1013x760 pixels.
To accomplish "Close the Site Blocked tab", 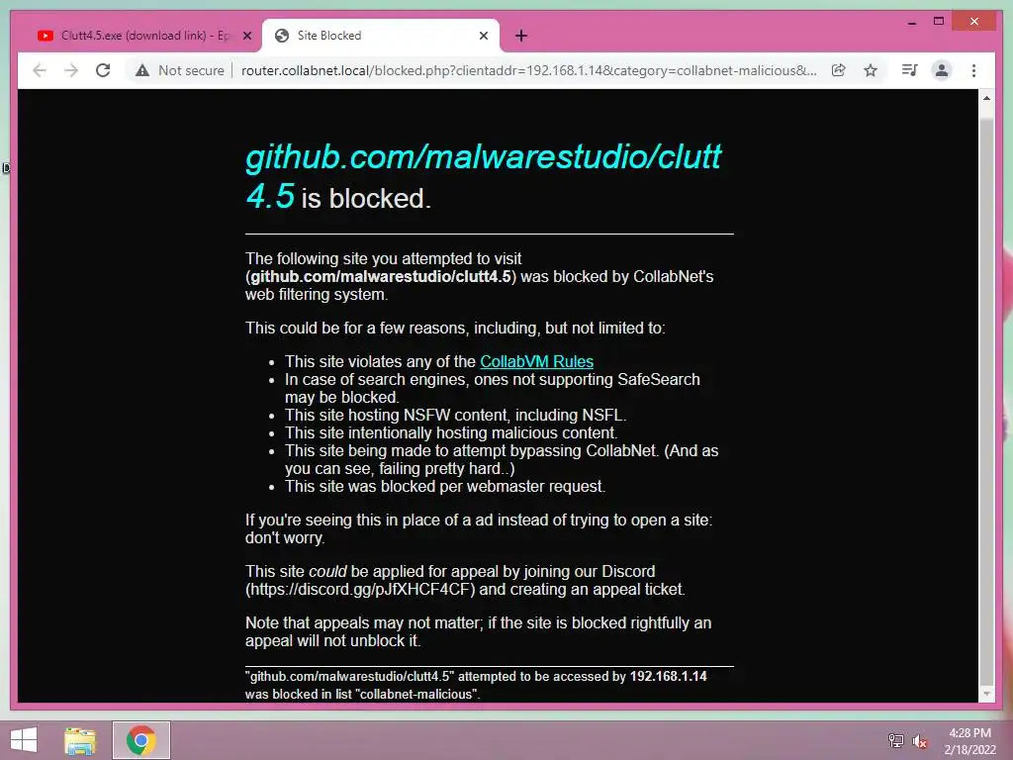I will click(483, 36).
